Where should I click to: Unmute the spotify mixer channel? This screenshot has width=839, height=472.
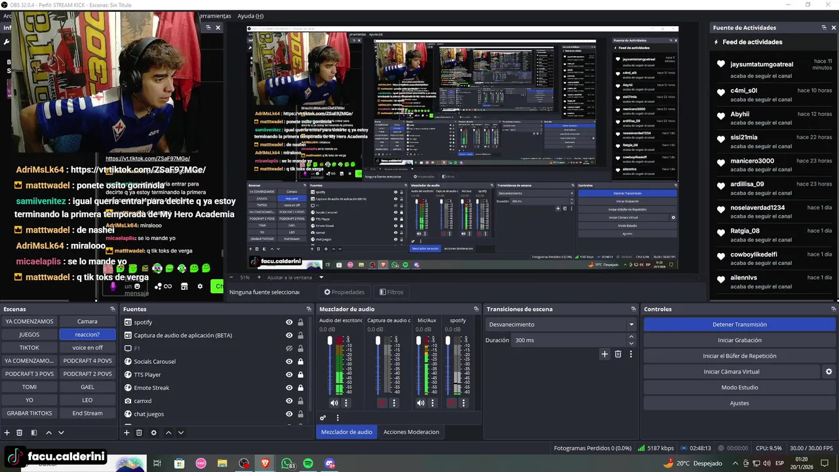[x=451, y=403]
